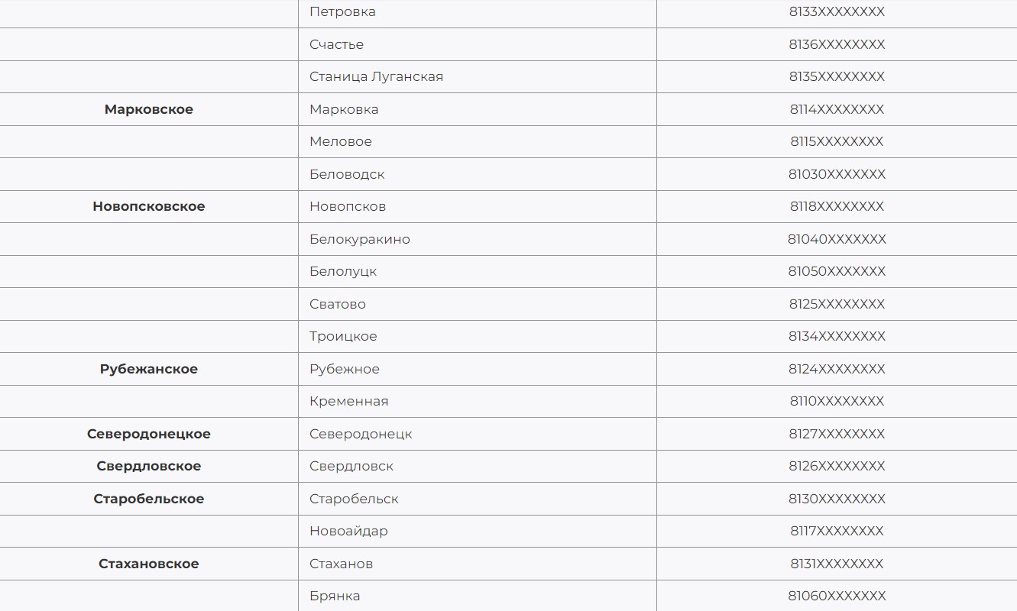Select the bold Марковское district cell

click(149, 109)
